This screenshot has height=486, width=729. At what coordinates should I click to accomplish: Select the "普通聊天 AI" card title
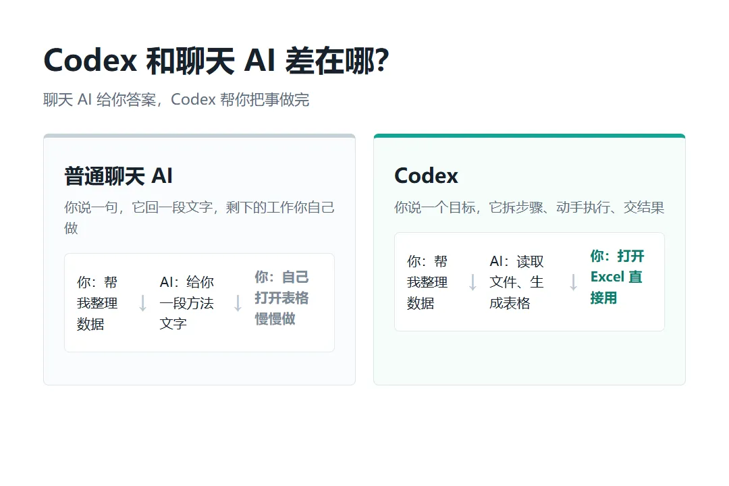119,176
